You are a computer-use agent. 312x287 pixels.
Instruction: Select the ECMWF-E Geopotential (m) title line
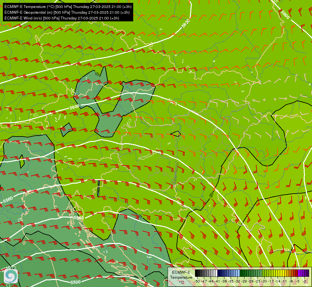(x=67, y=12)
